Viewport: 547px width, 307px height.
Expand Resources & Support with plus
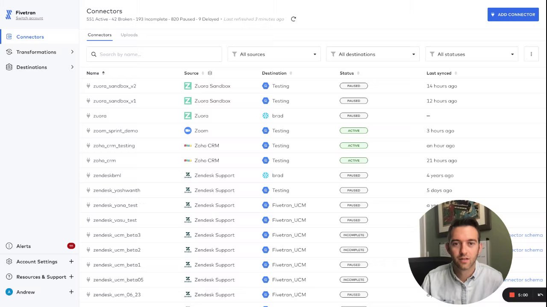[71, 277]
